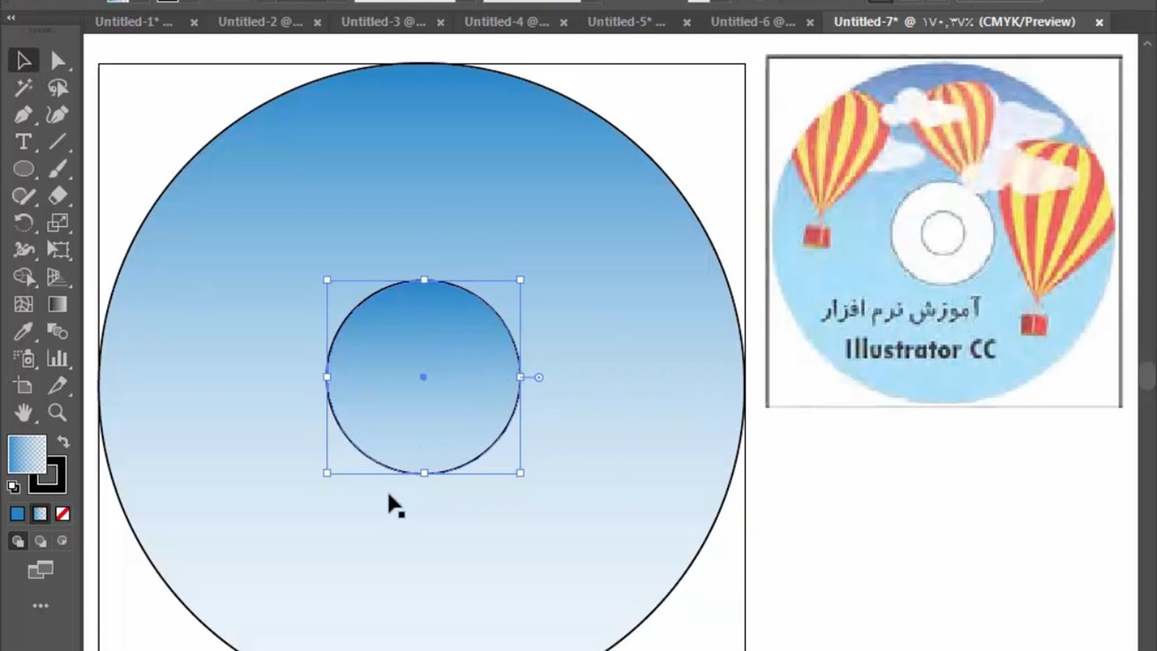Switch to the Untitled-3 document tab
Viewport: 1157px width, 651px height.
coord(383,22)
